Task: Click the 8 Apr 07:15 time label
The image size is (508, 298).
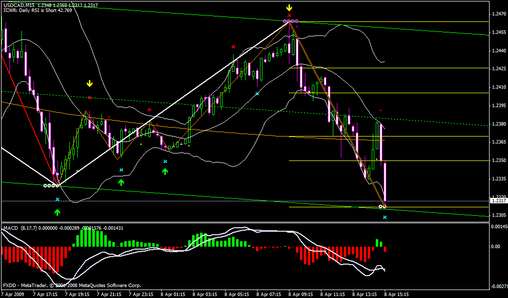Action: pyautogui.click(x=268, y=295)
